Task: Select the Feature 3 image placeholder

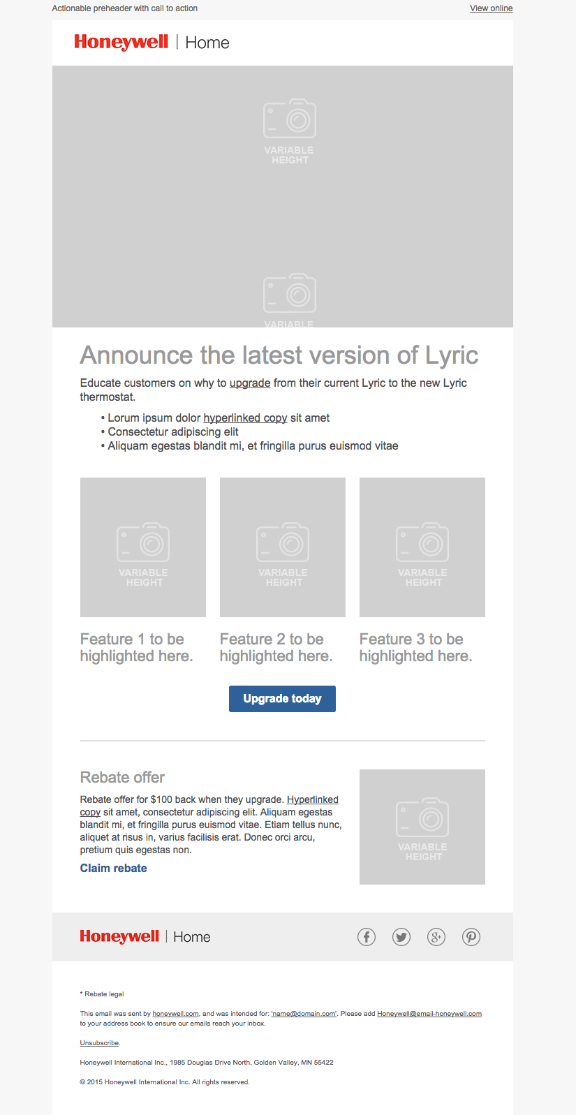Action: 422,547
